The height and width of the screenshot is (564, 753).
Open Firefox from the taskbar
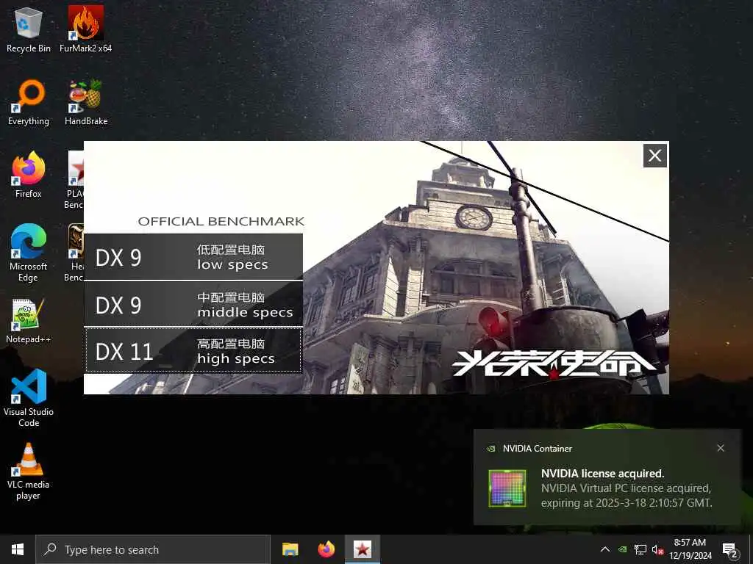tap(326, 549)
